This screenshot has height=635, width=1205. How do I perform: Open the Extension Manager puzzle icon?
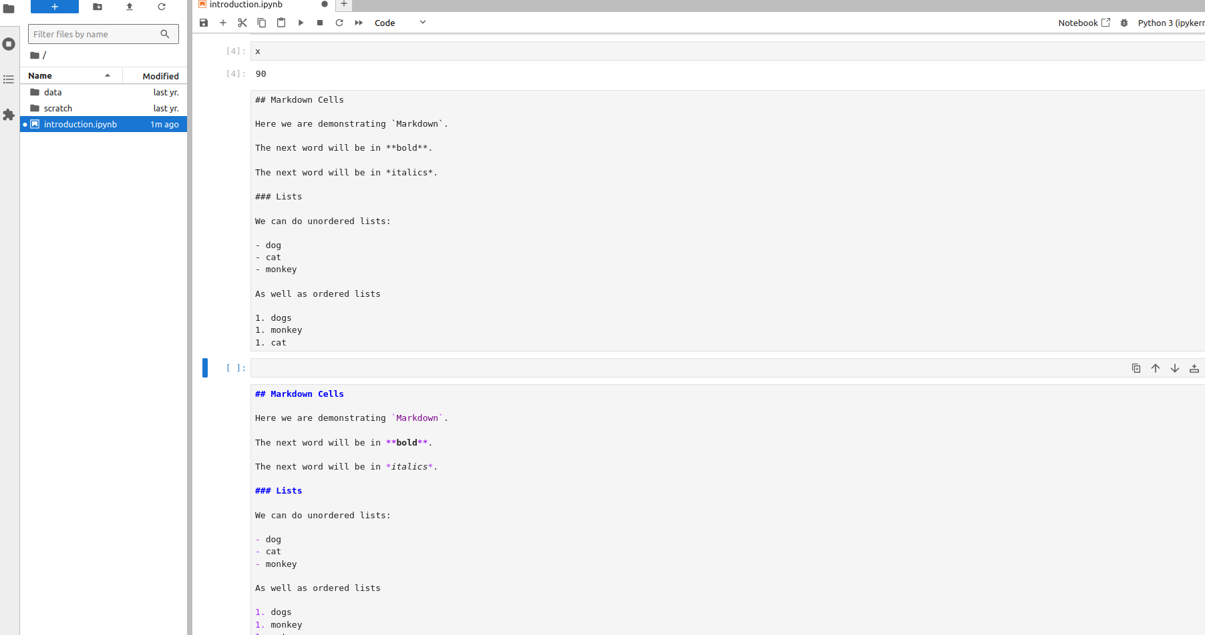click(x=9, y=115)
